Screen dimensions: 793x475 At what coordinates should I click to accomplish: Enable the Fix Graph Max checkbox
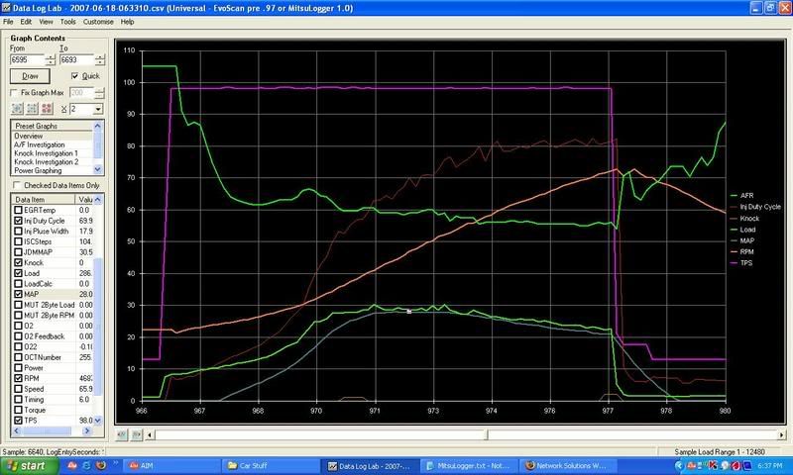coord(15,92)
